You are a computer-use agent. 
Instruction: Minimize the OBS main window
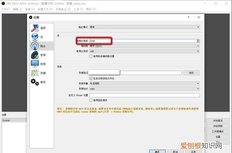(x=205, y=3)
